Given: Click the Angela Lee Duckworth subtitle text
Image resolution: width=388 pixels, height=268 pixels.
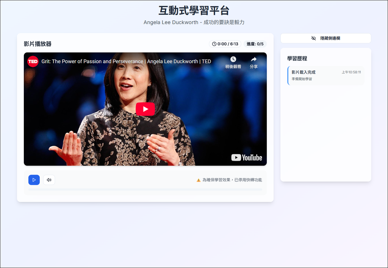Looking at the screenshot, I should point(194,22).
